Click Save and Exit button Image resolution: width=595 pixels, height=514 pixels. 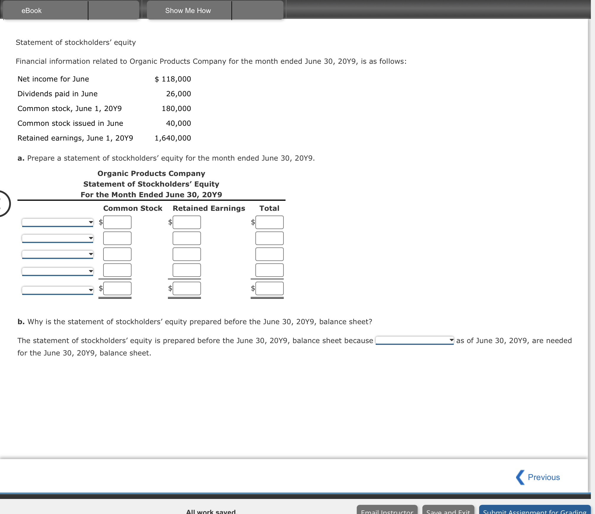pyautogui.click(x=448, y=510)
